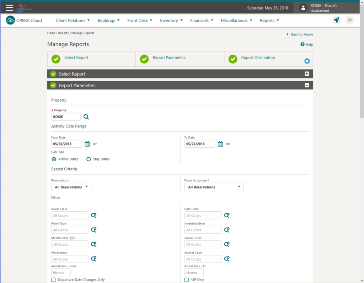Click Reports in the breadcrumb

(63, 33)
